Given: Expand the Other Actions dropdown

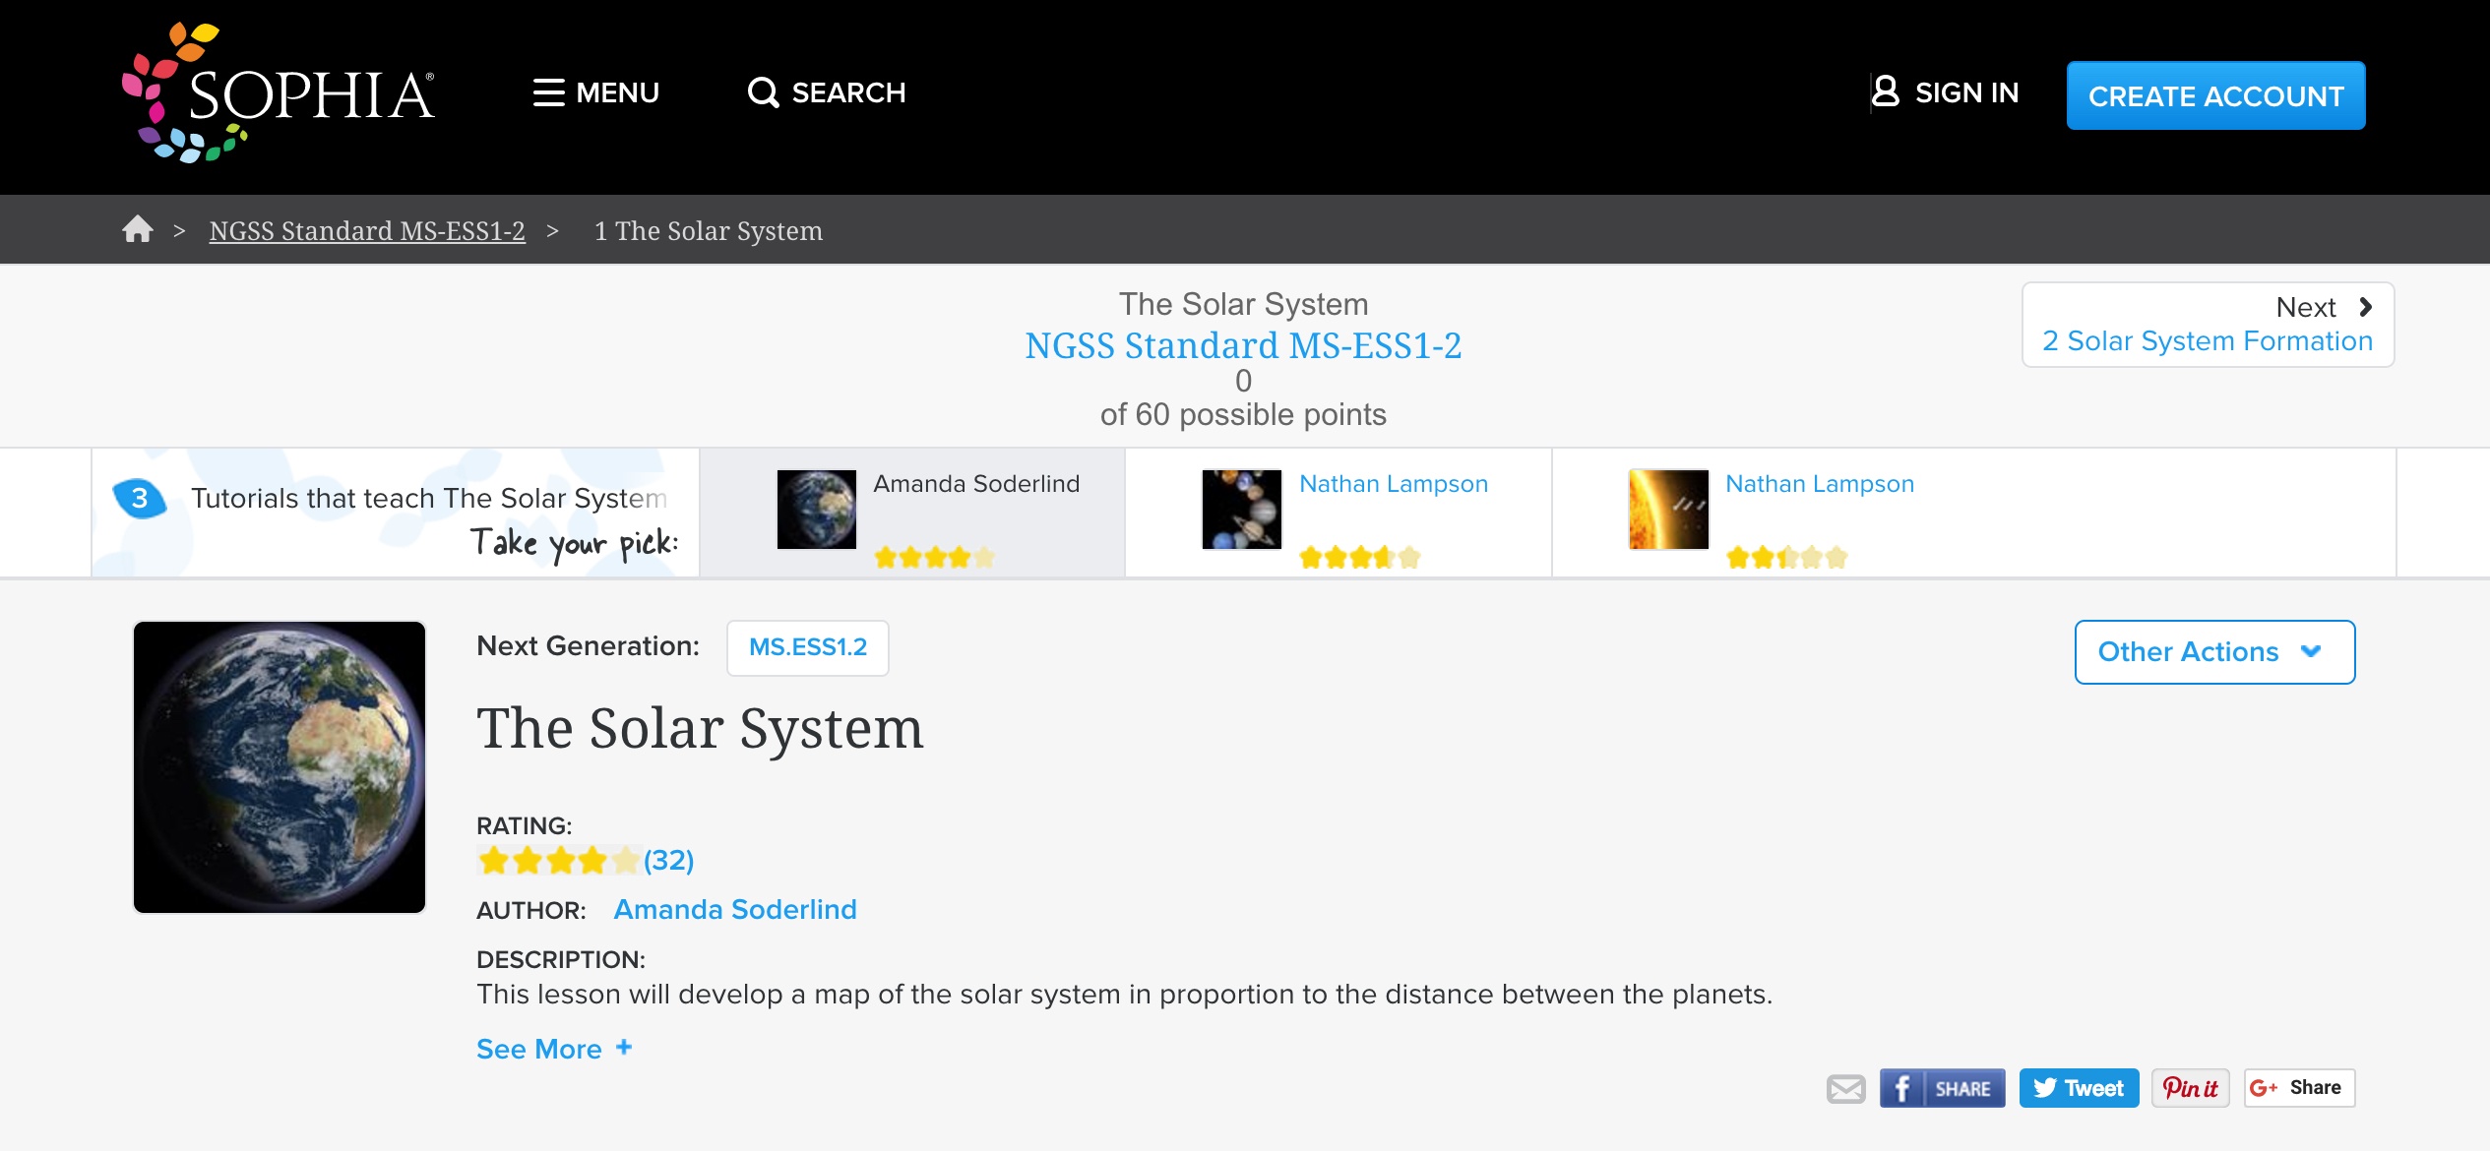Looking at the screenshot, I should point(2213,651).
